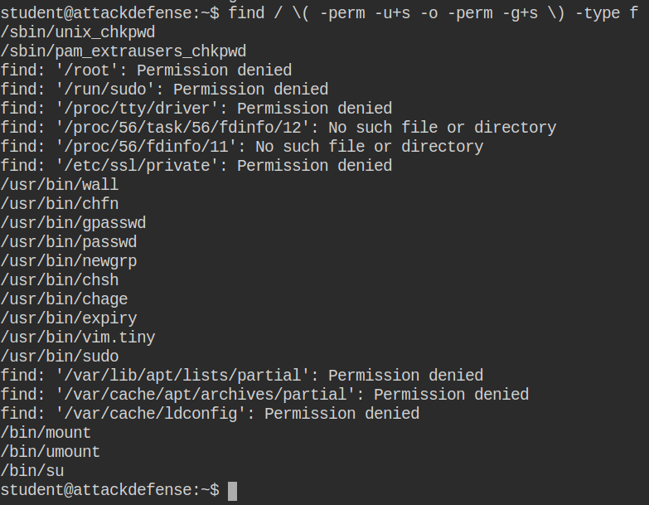Click the '/var/cache/ldconfig' Permission denied line

coord(210,414)
